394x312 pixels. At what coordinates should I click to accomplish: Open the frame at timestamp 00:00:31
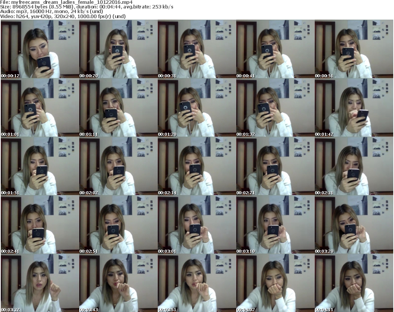point(197,49)
